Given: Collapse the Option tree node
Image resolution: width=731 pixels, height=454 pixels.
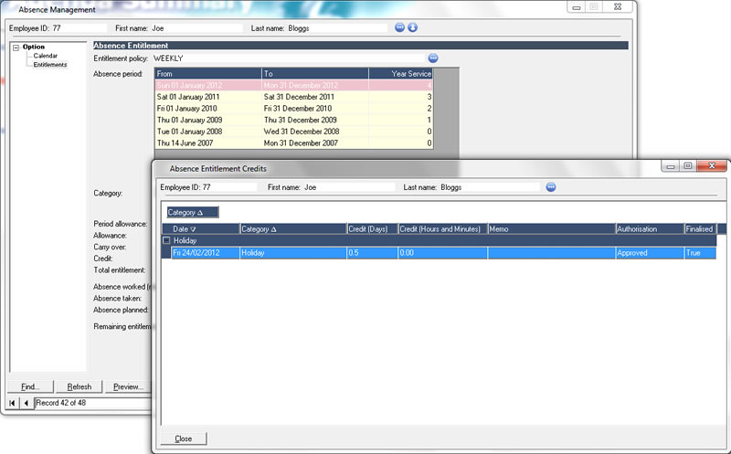Looking at the screenshot, I should coord(16,48).
